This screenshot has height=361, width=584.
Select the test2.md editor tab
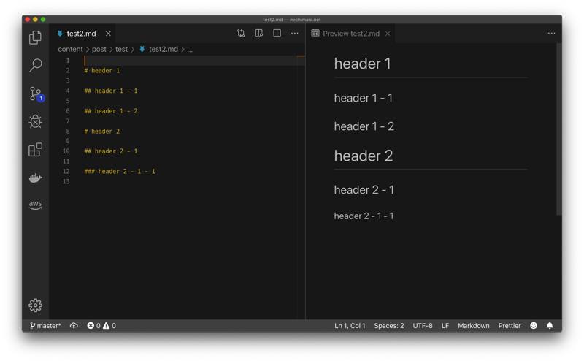(81, 34)
